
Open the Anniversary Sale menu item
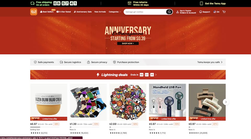point(83,12)
